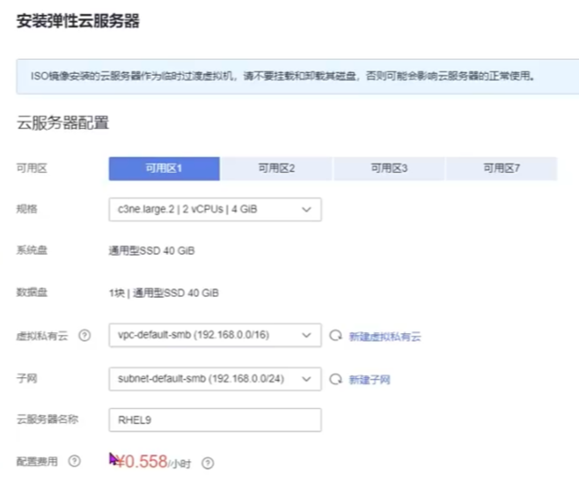
Task: Open the subnet-default-smb dropdown
Action: click(x=214, y=379)
